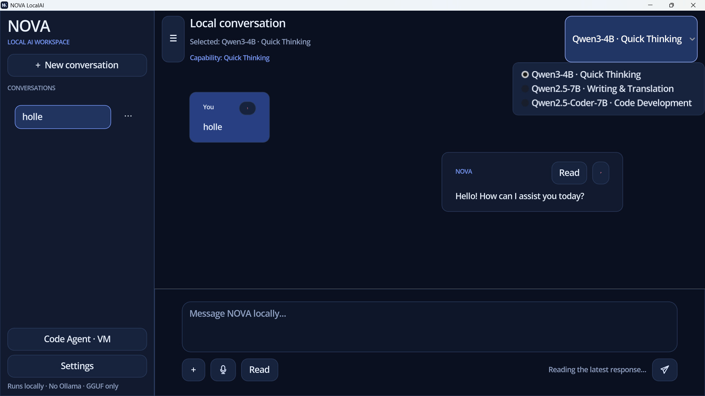This screenshot has width=705, height=396.
Task: Click the Reading the latest response status text
Action: 597,370
